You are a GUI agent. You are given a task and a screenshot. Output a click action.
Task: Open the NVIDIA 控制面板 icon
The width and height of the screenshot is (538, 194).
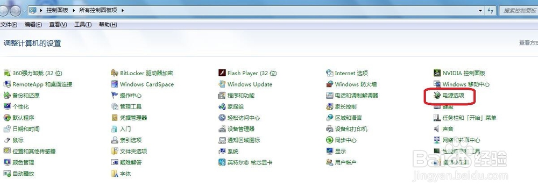(437, 73)
